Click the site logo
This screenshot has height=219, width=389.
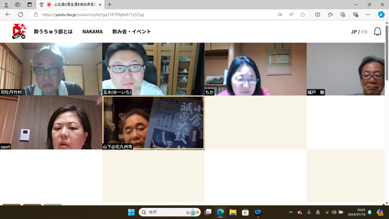(19, 31)
